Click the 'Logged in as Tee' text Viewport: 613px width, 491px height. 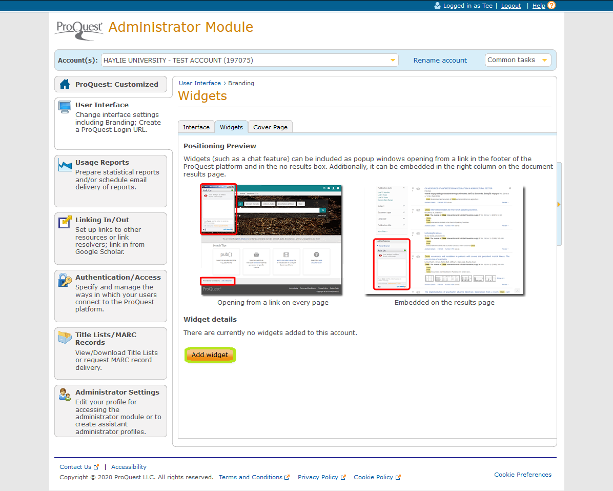point(467,6)
